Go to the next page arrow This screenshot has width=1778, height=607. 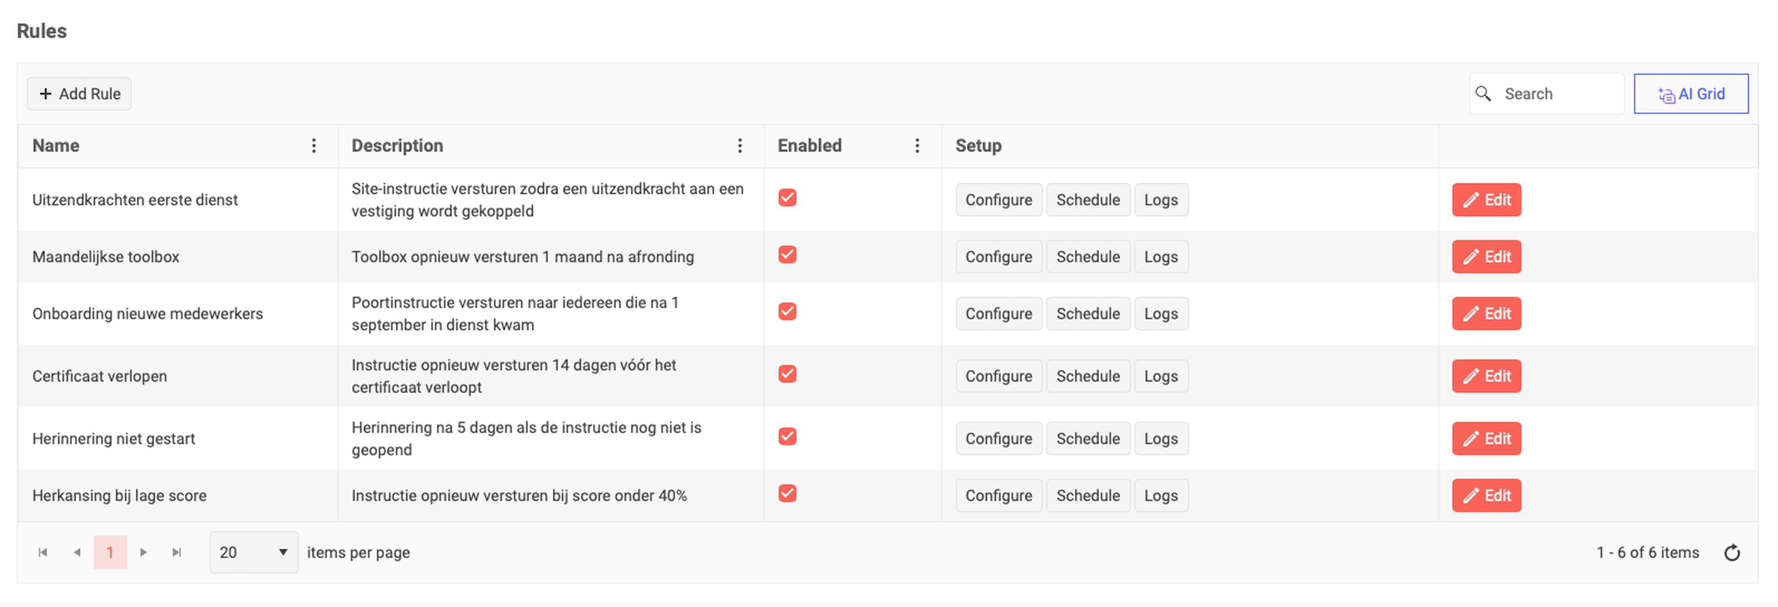[x=143, y=552]
